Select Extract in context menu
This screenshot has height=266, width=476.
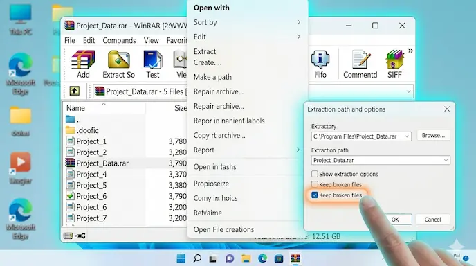click(205, 51)
